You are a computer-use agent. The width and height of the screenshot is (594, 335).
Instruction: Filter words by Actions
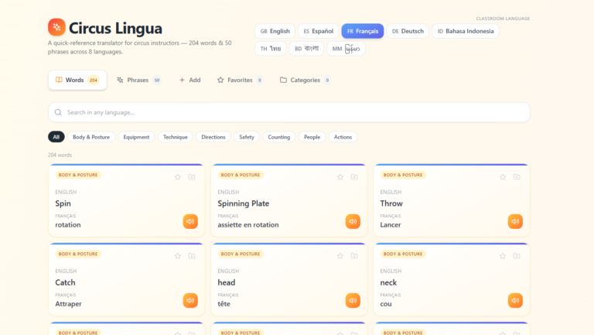343,137
